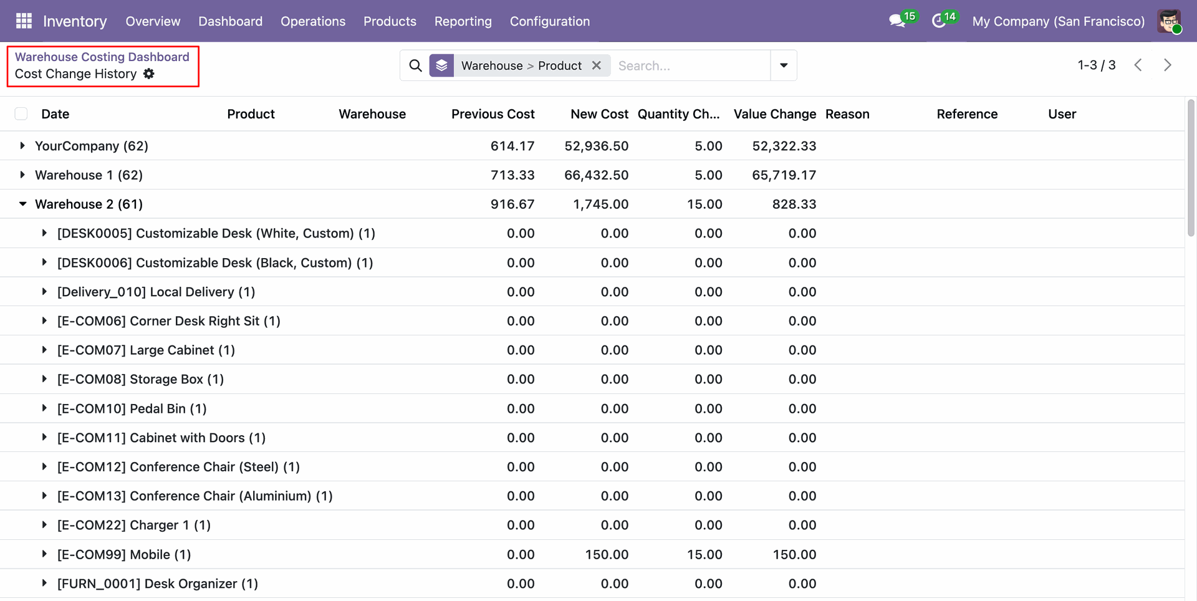Viewport: 1197px width, 601px height.
Task: Open the Products menu
Action: tap(390, 21)
